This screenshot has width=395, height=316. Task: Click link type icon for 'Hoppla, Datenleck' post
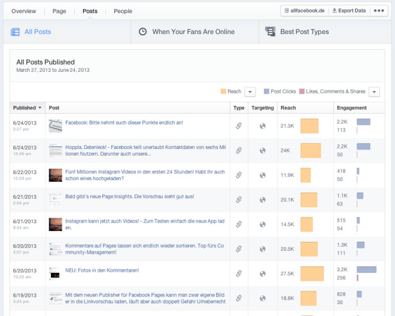pyautogui.click(x=239, y=150)
